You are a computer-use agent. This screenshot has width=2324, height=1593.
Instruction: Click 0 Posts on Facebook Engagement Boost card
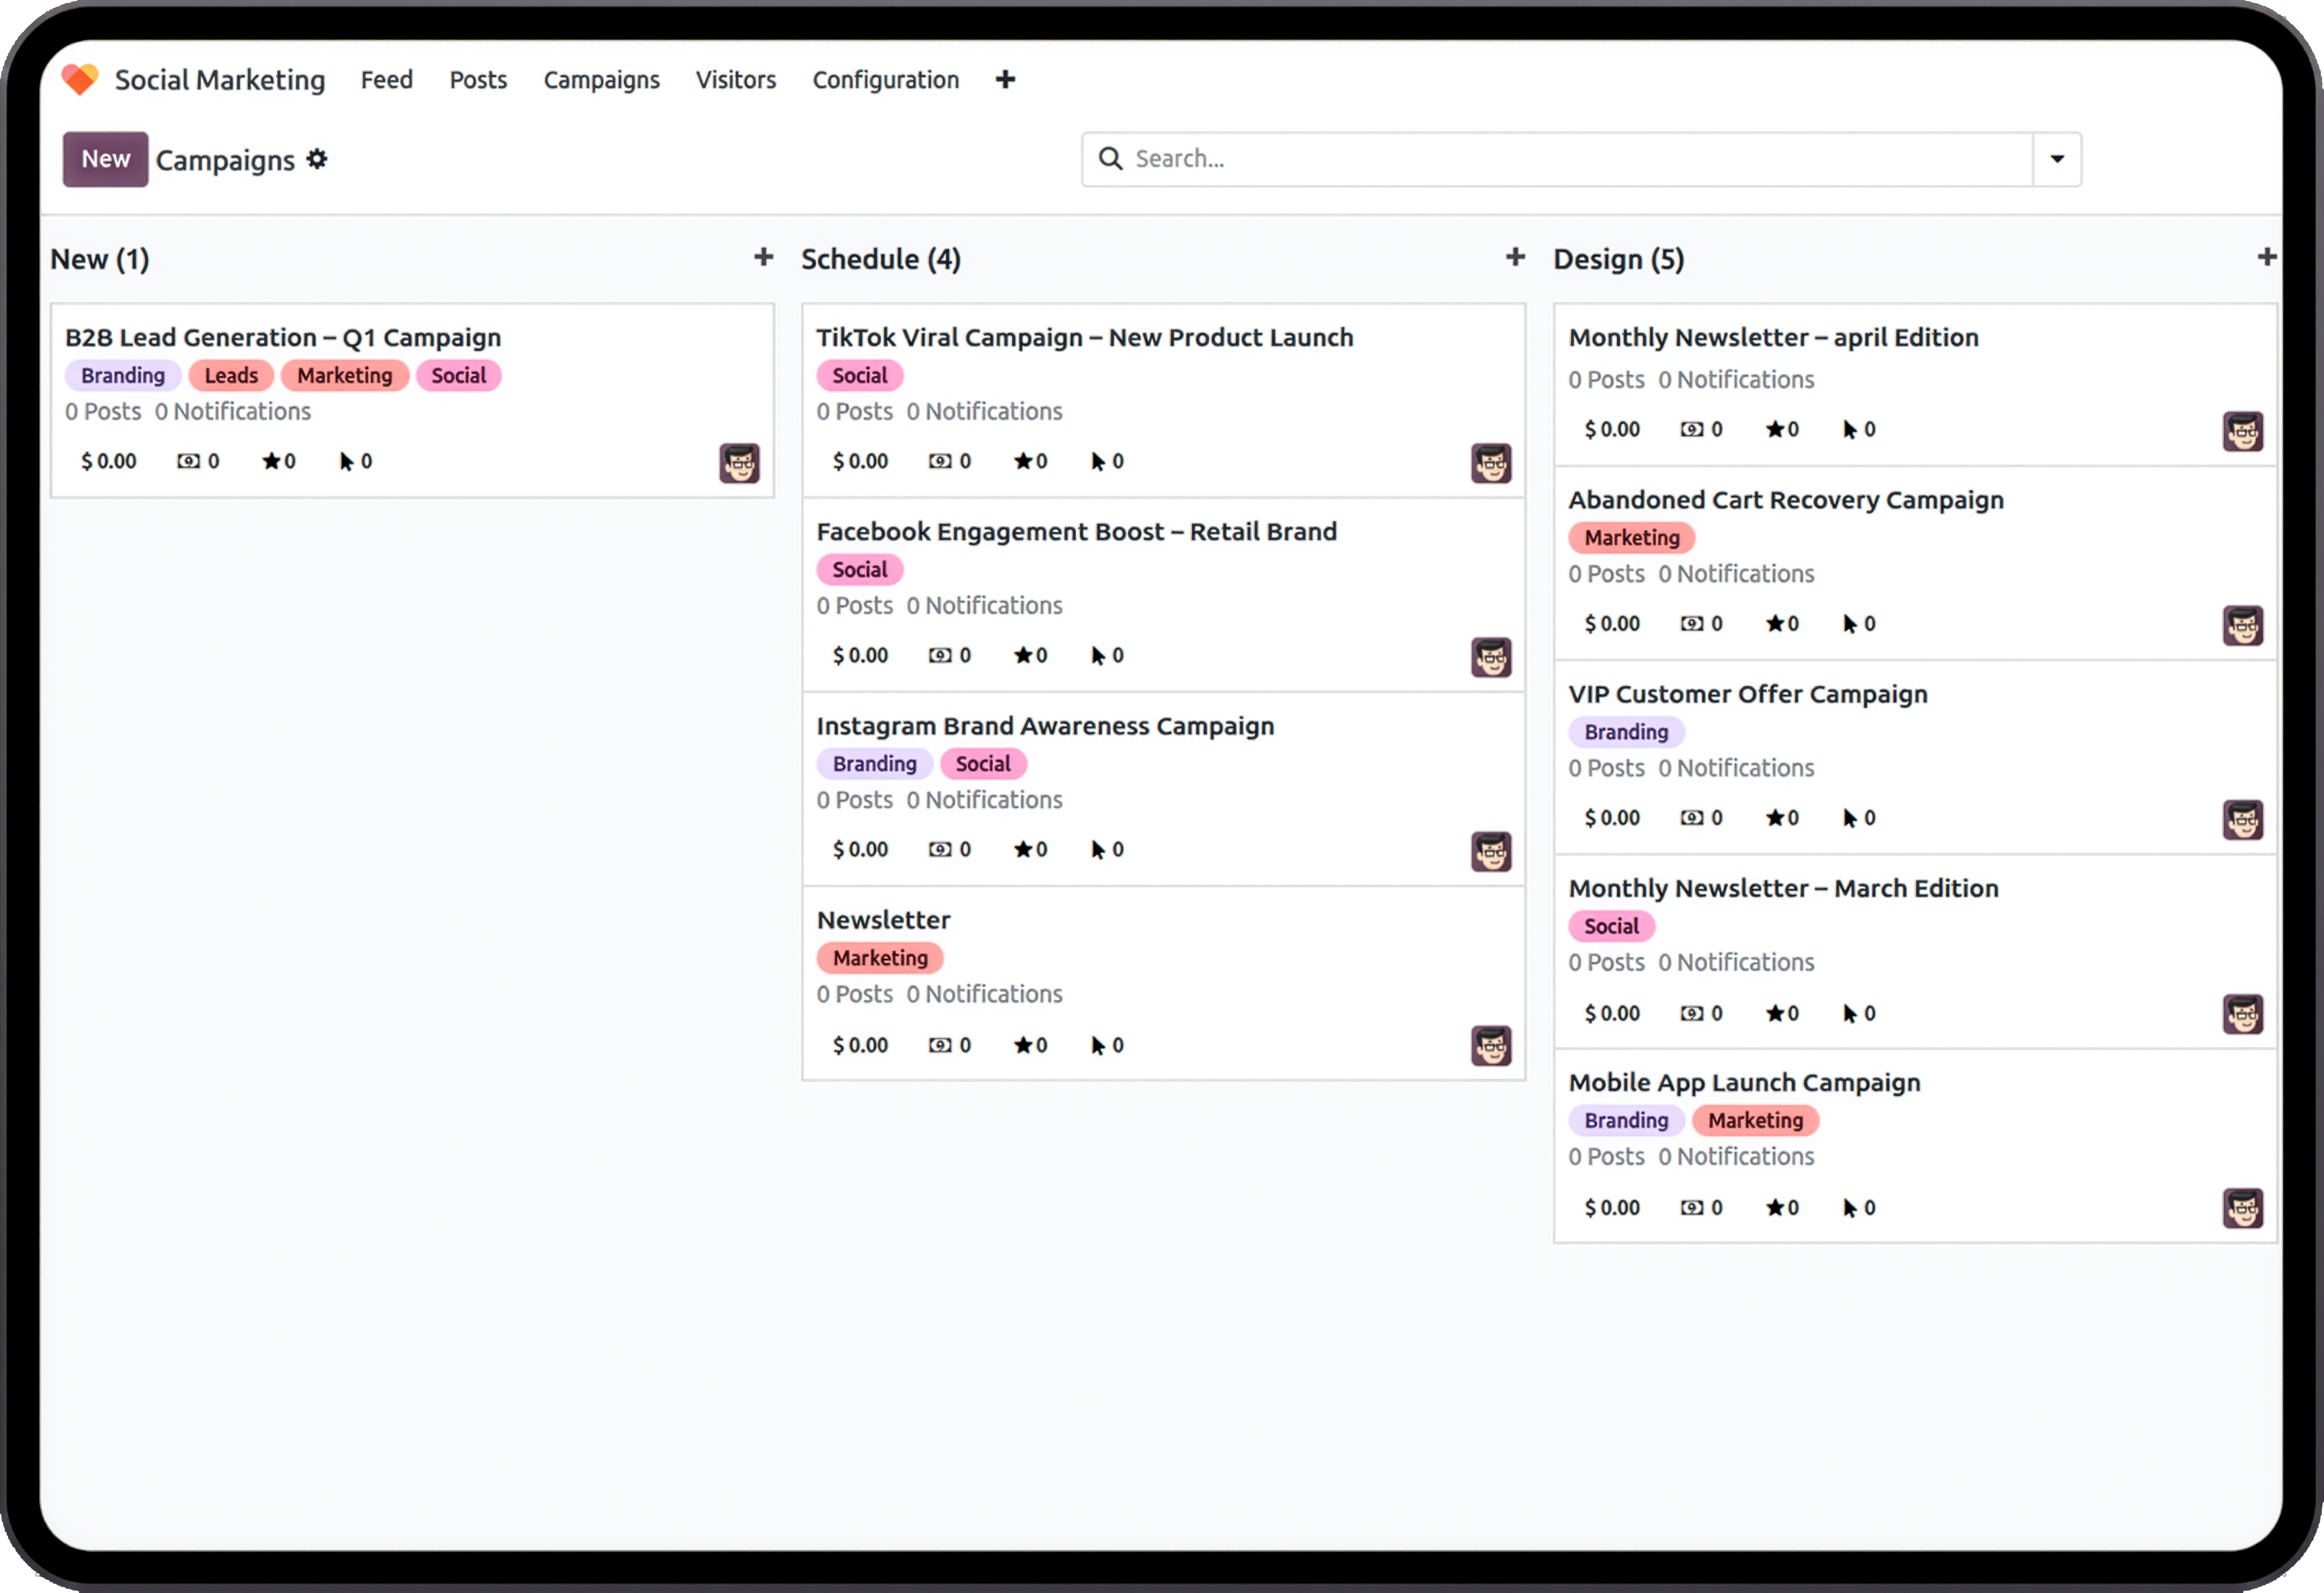[x=854, y=605]
